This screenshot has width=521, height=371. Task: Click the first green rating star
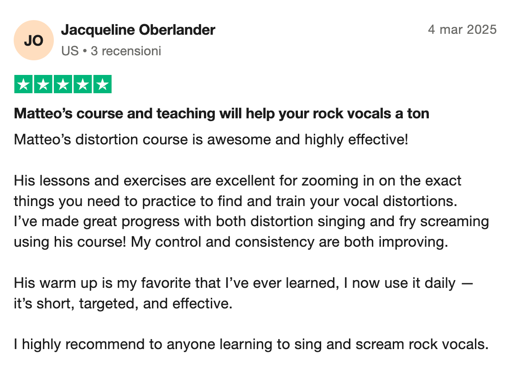click(x=23, y=84)
